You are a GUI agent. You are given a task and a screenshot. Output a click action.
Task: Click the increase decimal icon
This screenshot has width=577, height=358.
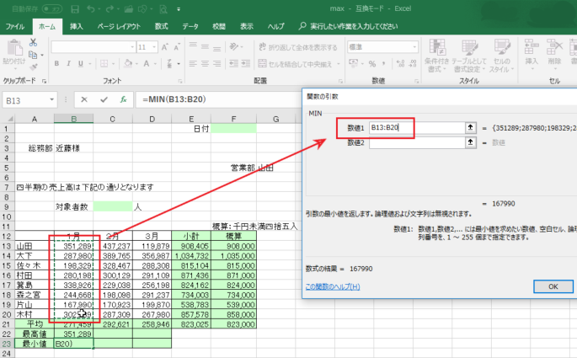400,64
